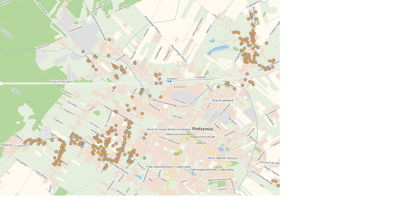Click the orange marker just above Bartosza Głowackiego label

click(160, 97)
